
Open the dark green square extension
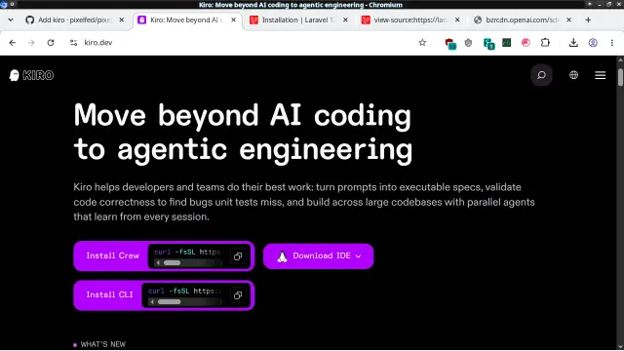point(507,43)
